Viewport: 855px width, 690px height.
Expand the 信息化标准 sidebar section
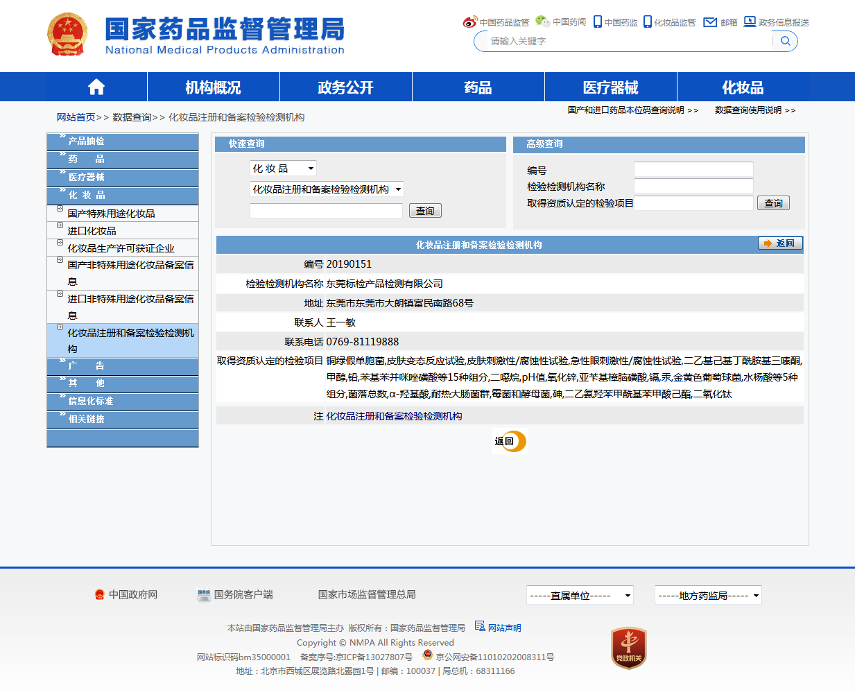coord(123,401)
